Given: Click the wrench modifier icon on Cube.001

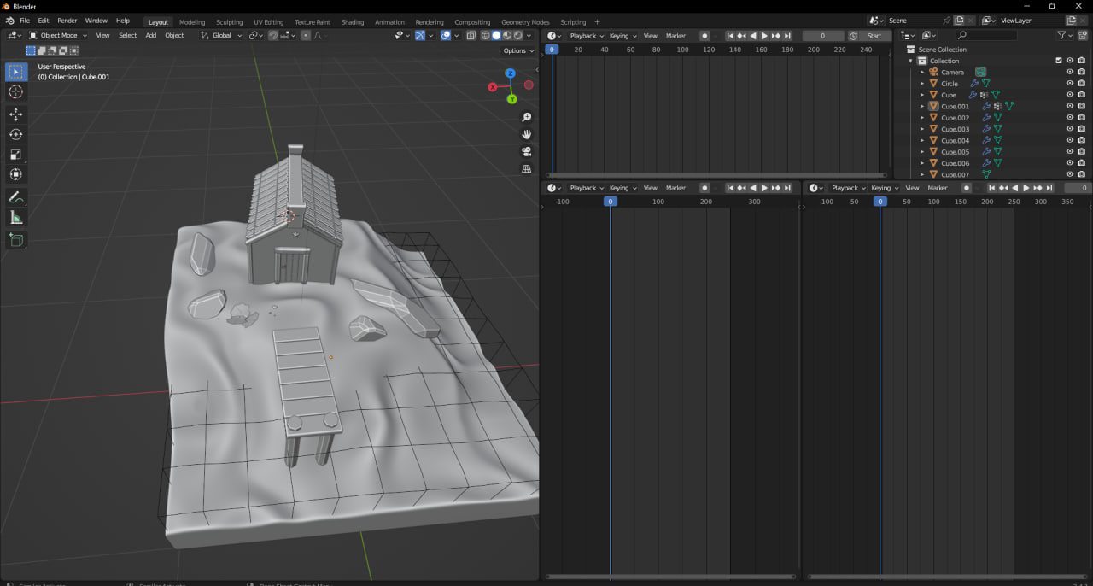Looking at the screenshot, I should pyautogui.click(x=986, y=106).
